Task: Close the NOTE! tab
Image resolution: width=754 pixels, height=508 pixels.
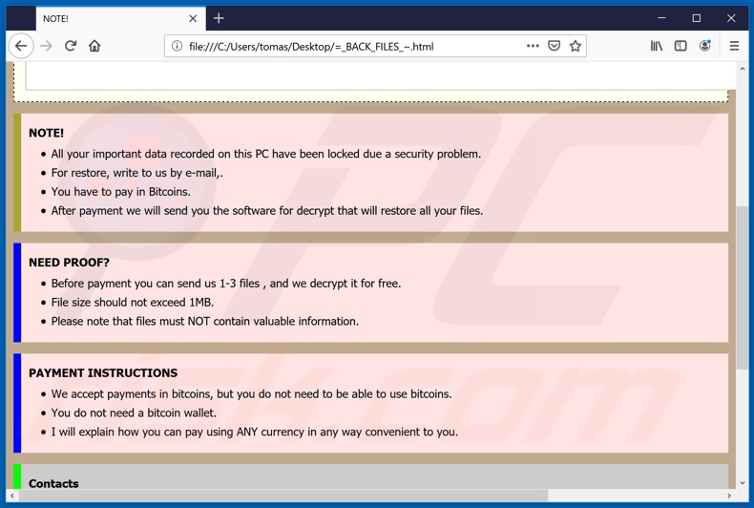Action: (193, 18)
